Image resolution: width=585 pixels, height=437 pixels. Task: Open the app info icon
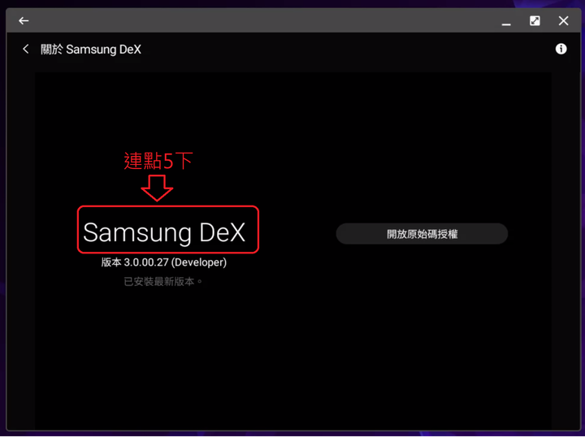pyautogui.click(x=561, y=49)
